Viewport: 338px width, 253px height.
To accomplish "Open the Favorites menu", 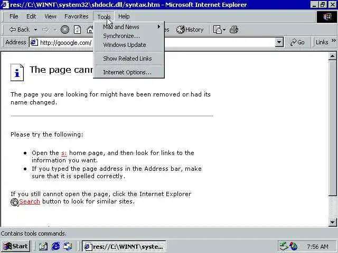I will [x=76, y=16].
